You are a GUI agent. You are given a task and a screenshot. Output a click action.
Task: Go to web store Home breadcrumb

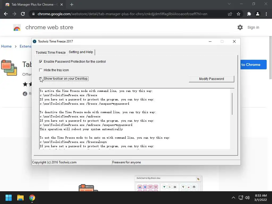[x=6, y=46]
